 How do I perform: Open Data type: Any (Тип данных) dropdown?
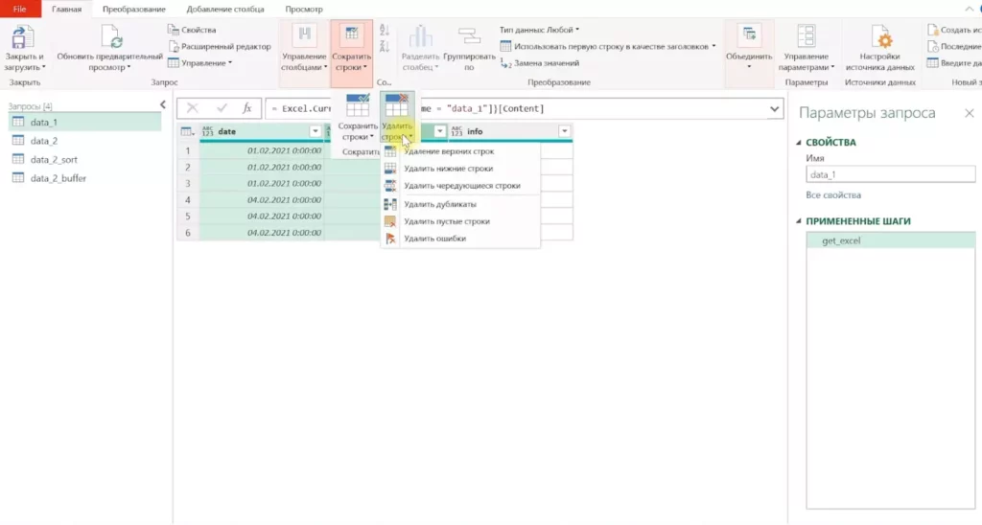pos(539,30)
